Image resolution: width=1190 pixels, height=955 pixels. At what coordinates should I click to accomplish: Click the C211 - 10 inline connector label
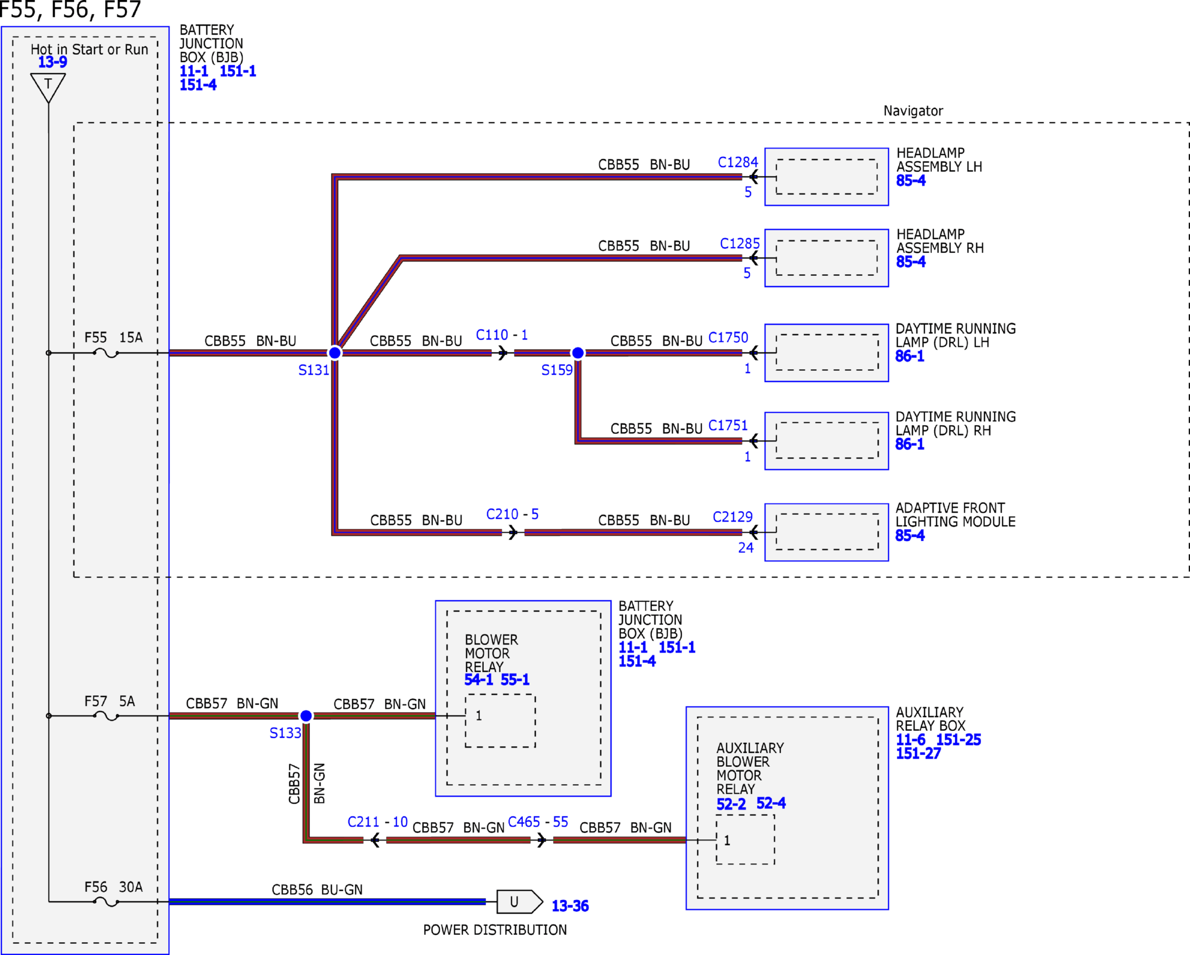(x=378, y=822)
